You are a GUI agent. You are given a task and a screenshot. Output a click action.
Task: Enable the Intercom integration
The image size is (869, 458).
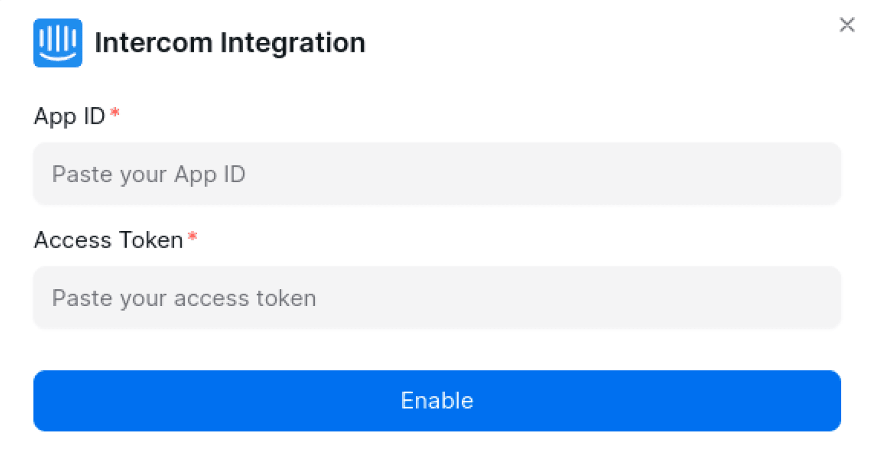pyautogui.click(x=436, y=400)
